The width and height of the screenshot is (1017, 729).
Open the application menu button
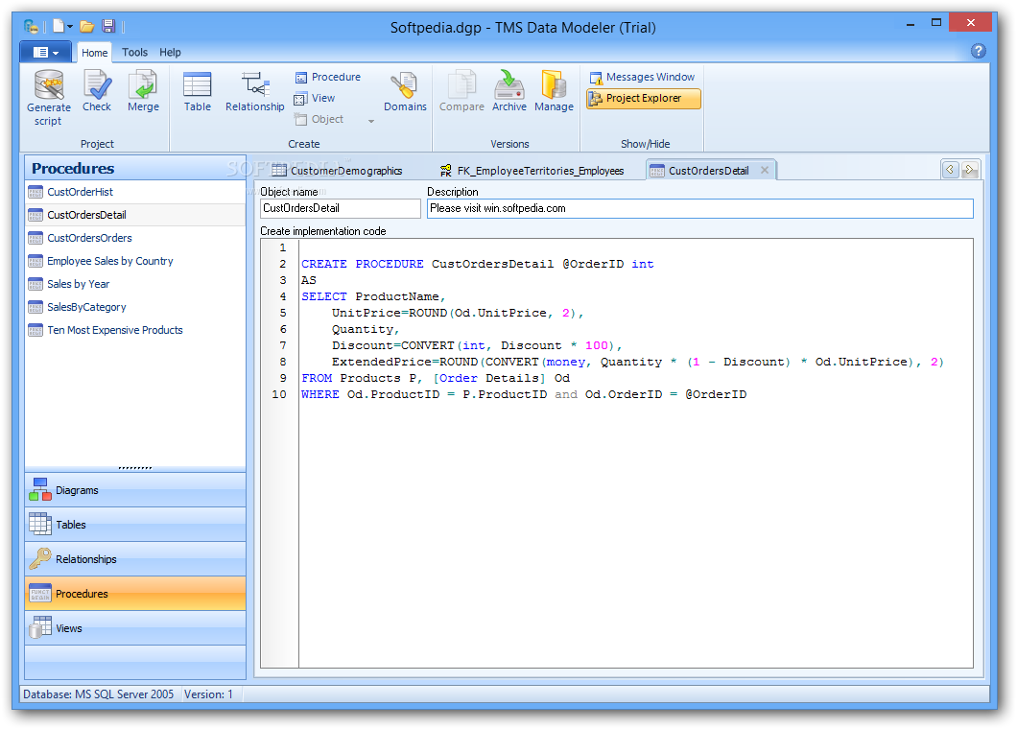click(x=45, y=52)
